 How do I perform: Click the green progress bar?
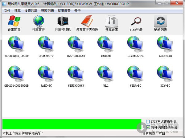71,124
